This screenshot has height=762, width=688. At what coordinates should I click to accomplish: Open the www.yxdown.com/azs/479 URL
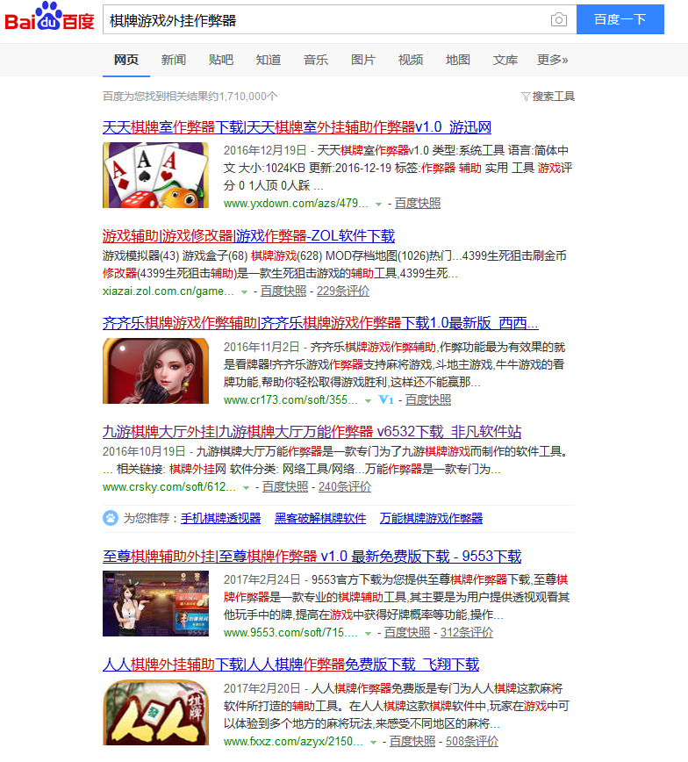point(296,203)
